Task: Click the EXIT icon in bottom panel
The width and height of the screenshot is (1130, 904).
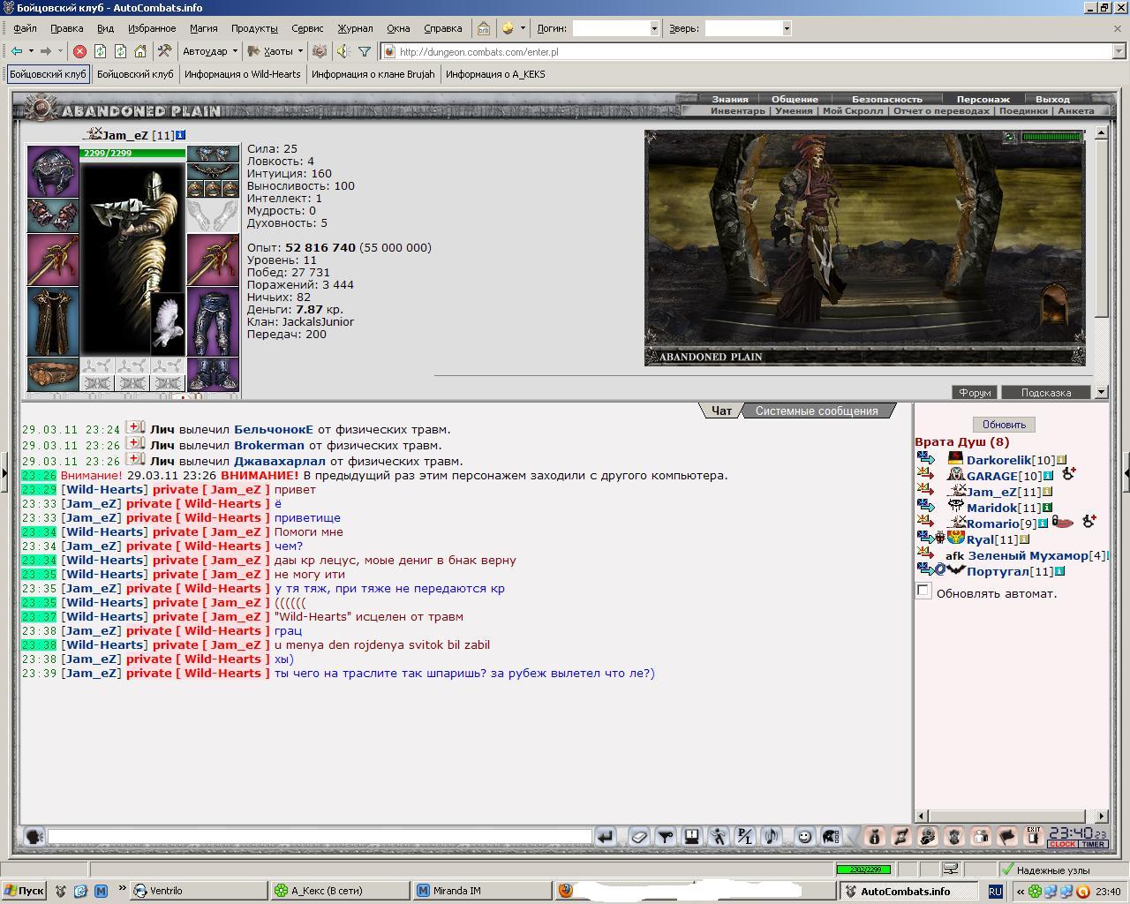Action: pos(1033,836)
